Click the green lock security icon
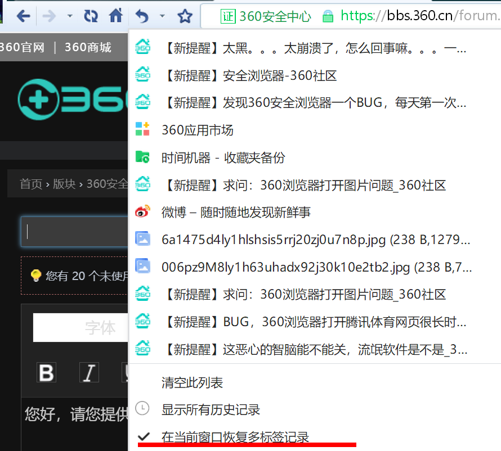The width and height of the screenshot is (501, 451). [328, 16]
